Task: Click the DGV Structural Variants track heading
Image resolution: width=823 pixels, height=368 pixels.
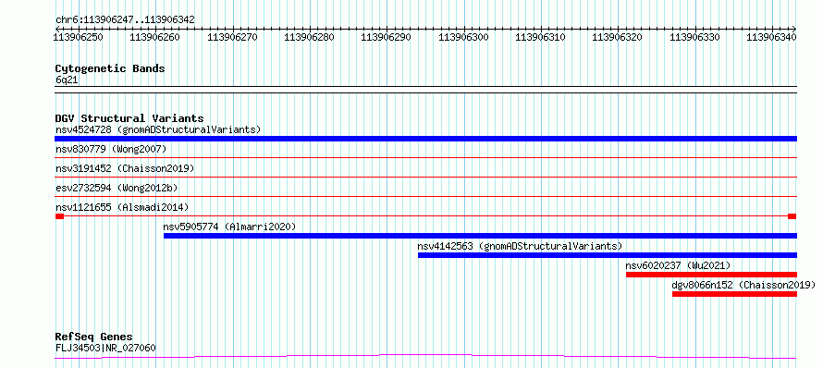Action: (129, 118)
